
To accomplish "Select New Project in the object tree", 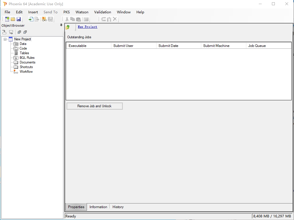I will 22,39.
